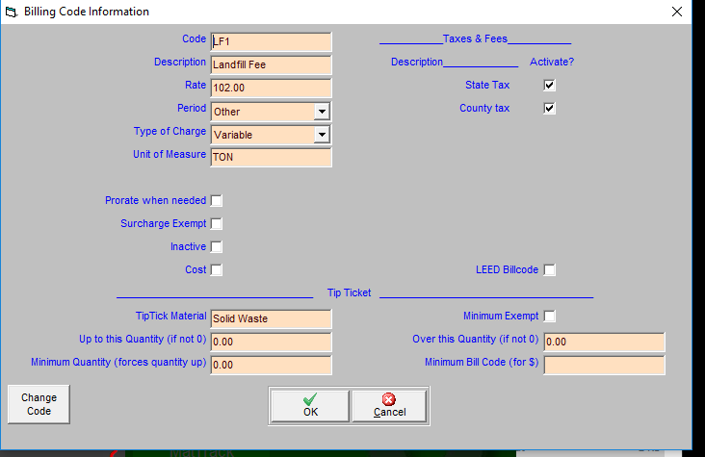This screenshot has height=457, width=705.
Task: Click the Rate field showing 102.00
Action: point(271,89)
